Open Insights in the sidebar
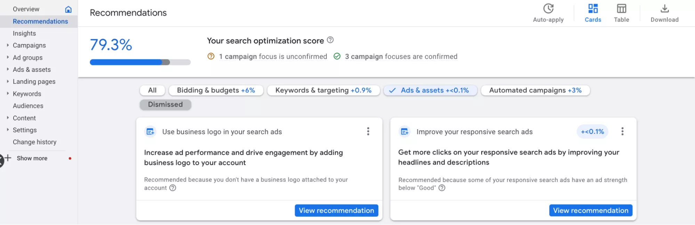This screenshot has height=225, width=695. [24, 33]
